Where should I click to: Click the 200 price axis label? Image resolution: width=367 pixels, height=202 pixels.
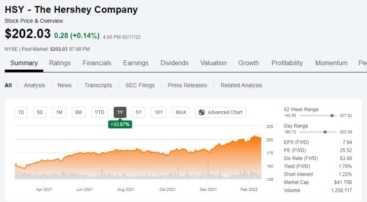pyautogui.click(x=270, y=140)
